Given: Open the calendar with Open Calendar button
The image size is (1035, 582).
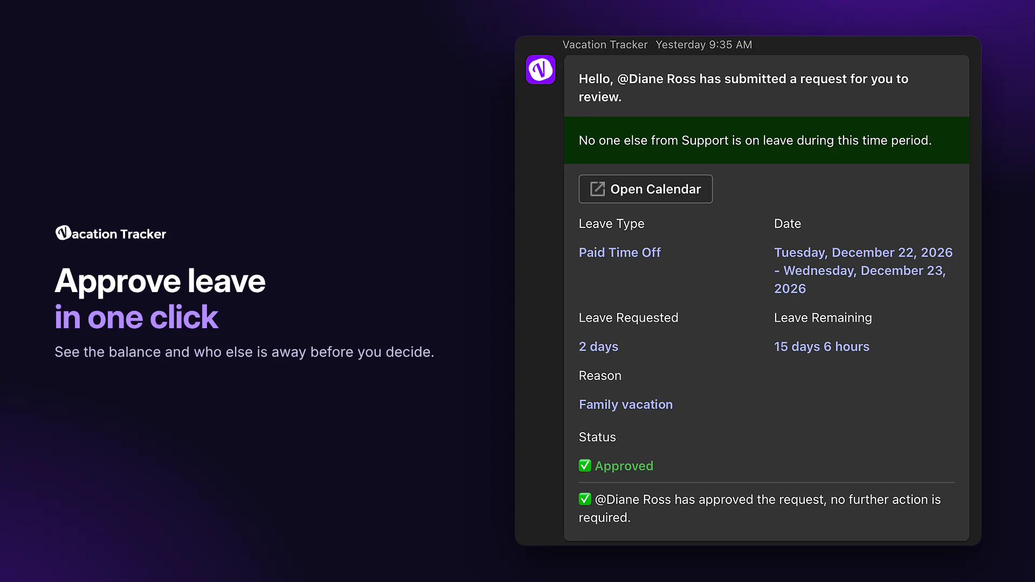Looking at the screenshot, I should (x=645, y=189).
